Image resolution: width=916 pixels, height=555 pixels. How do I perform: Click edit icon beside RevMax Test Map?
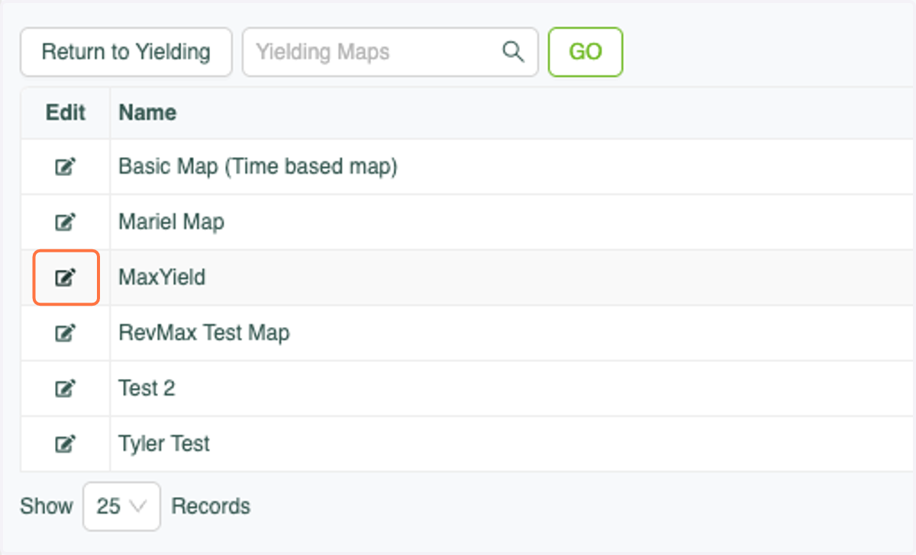[x=66, y=332]
